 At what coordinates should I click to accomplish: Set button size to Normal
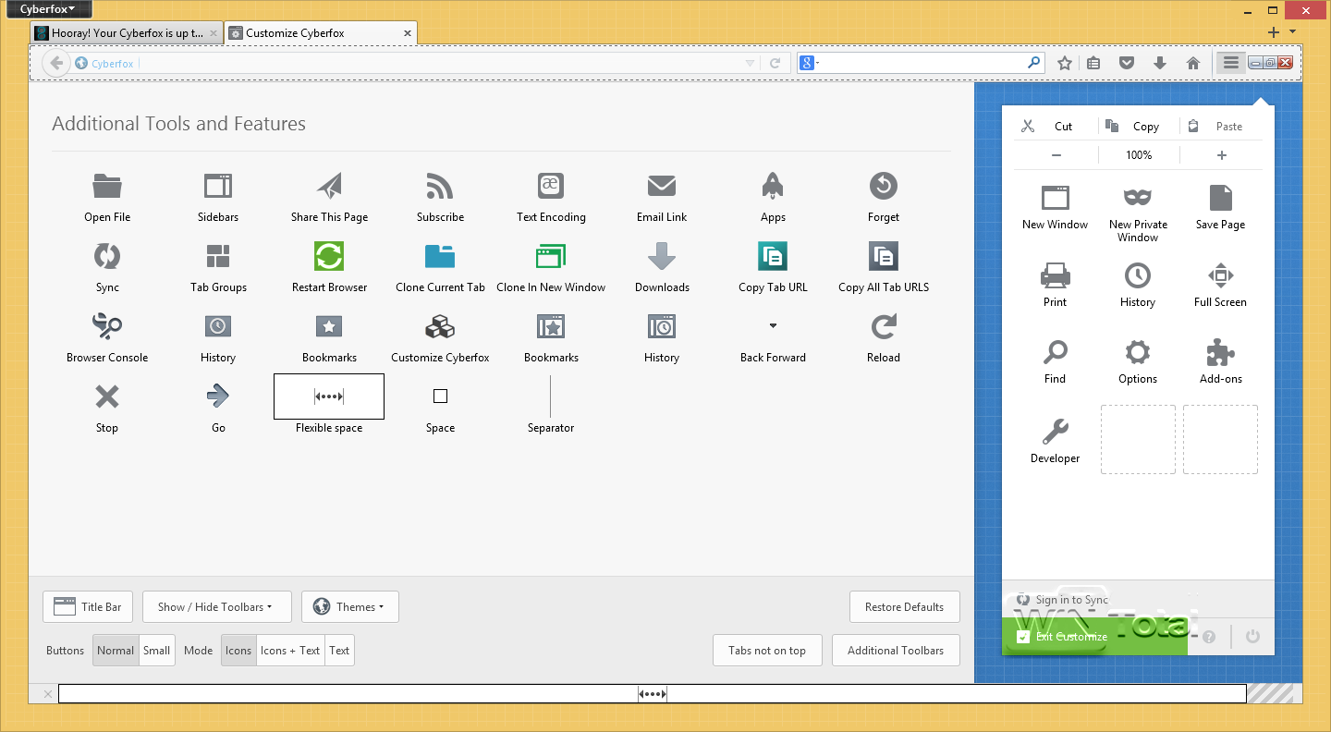pyautogui.click(x=116, y=651)
